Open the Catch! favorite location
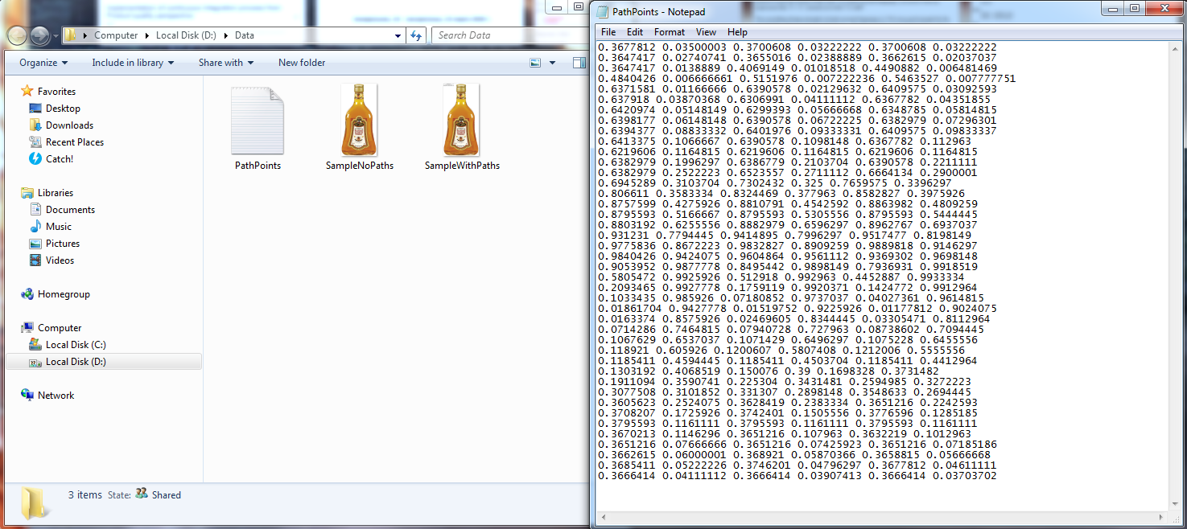Viewport: 1187px width, 529px height. coord(59,159)
